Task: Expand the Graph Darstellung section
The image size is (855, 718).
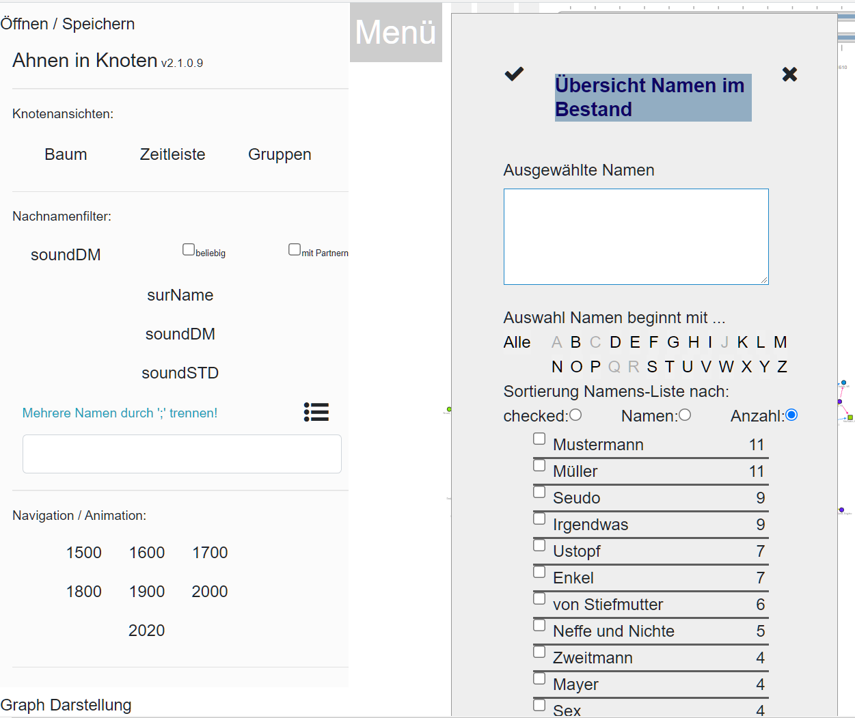Action: 66,705
